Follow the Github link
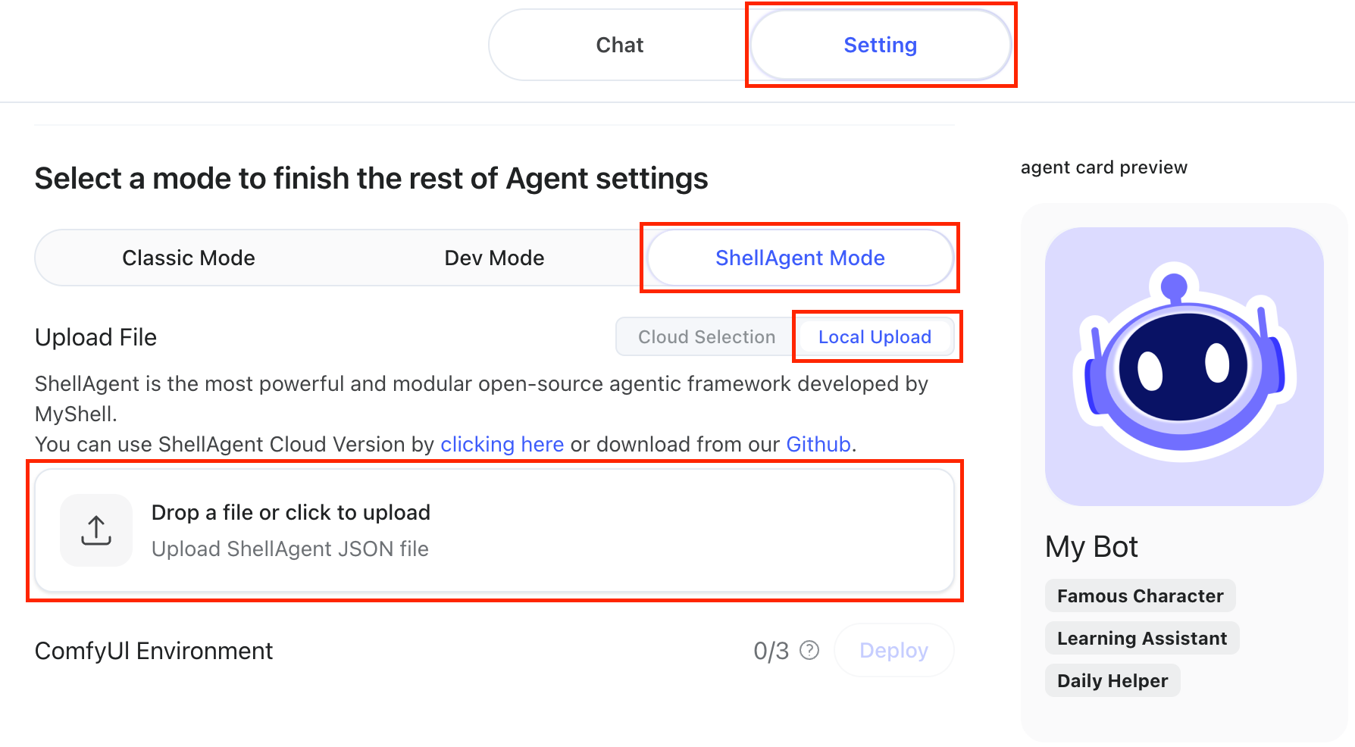Screen dimensions: 1355x747 818,445
